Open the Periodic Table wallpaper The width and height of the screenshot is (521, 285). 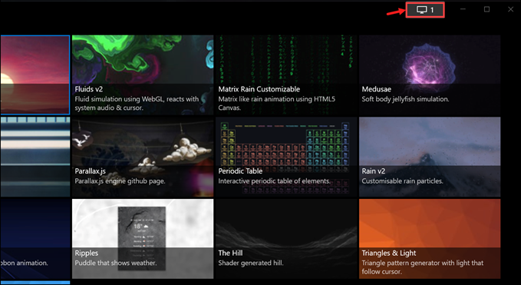coord(286,157)
